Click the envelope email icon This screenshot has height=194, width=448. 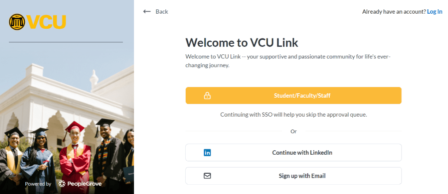[x=207, y=176]
